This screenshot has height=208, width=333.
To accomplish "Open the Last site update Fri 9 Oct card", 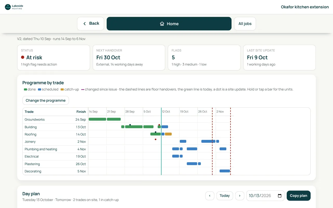I will click(x=279, y=57).
